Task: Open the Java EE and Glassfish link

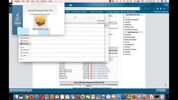Action: click(x=132, y=20)
